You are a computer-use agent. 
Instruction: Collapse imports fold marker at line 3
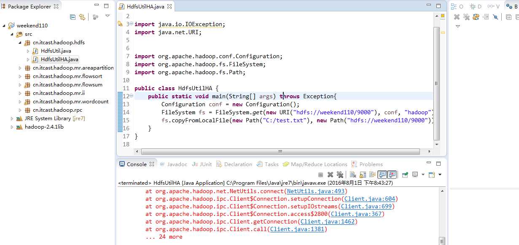pyautogui.click(x=131, y=24)
